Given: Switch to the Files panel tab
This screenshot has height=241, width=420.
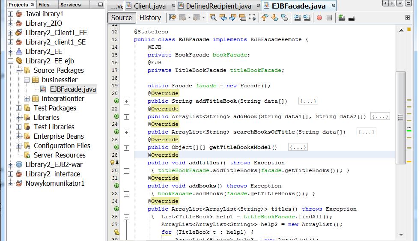Looking at the screenshot, I should click(44, 5).
